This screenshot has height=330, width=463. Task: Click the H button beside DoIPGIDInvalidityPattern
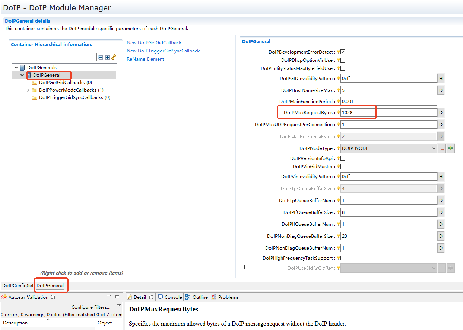click(x=441, y=79)
